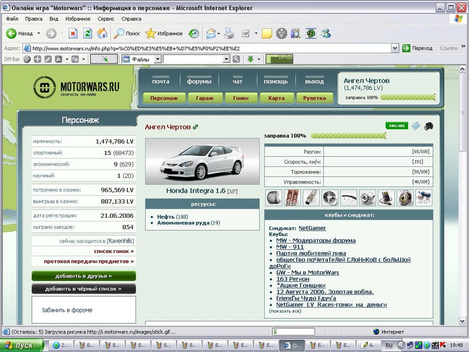
Task: Open the Поиск search tool
Action: click(127, 33)
